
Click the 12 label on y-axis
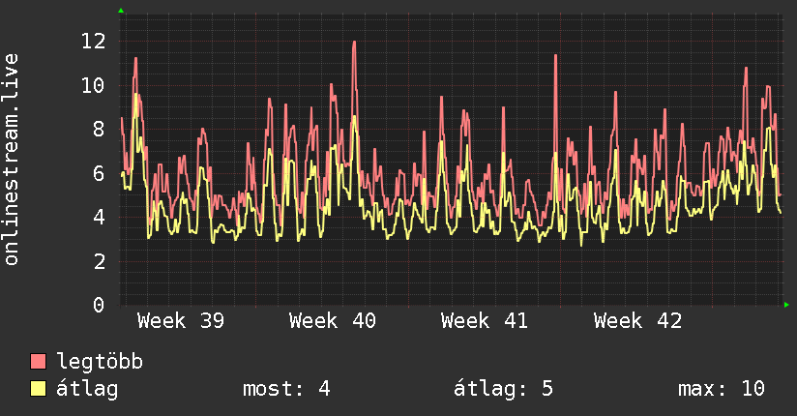pyautogui.click(x=94, y=42)
